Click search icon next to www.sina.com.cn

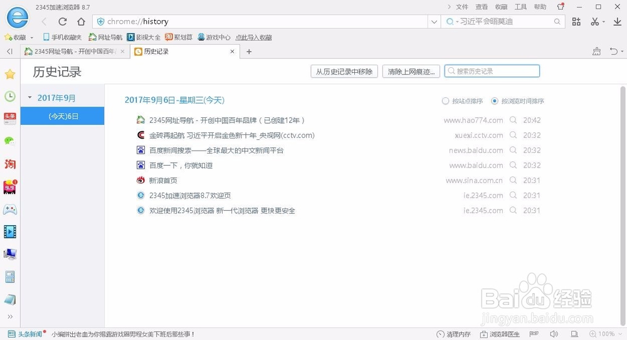pos(513,181)
